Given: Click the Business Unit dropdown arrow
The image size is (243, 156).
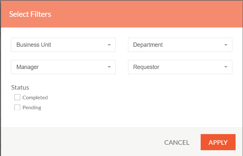Looking at the screenshot, I should coord(109,45).
